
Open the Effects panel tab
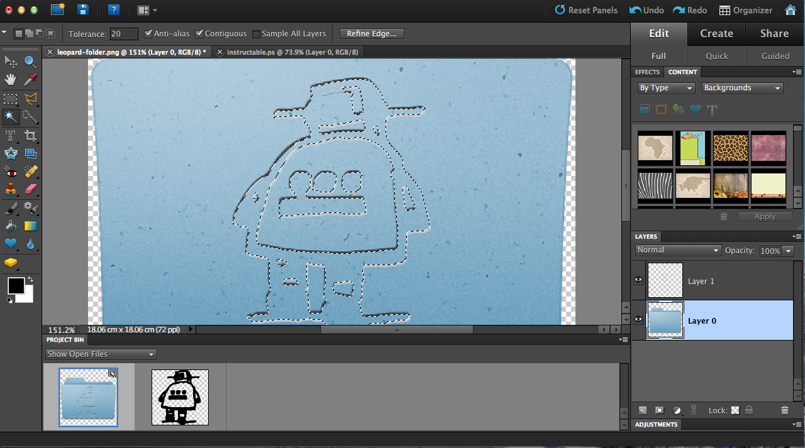click(x=647, y=72)
